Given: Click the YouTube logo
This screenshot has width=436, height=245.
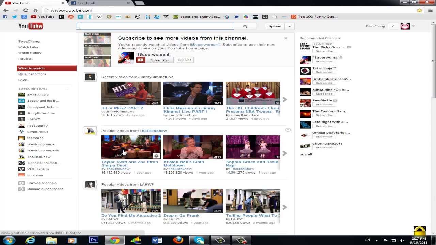Looking at the screenshot, I should click(x=30, y=26).
